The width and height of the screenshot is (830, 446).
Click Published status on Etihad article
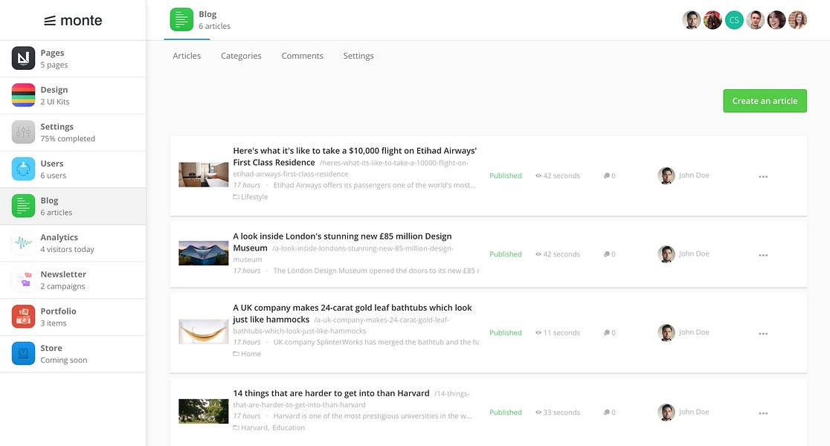[506, 175]
